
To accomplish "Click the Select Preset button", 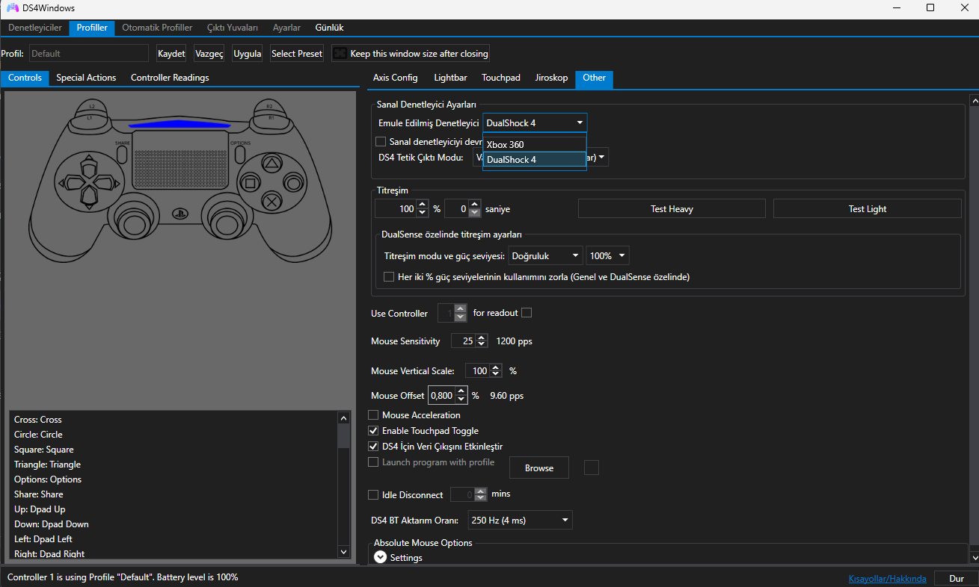I will 297,54.
